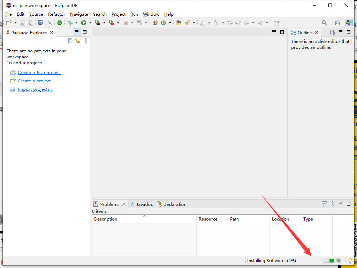Open the Coverage dropdown arrow

104,23
